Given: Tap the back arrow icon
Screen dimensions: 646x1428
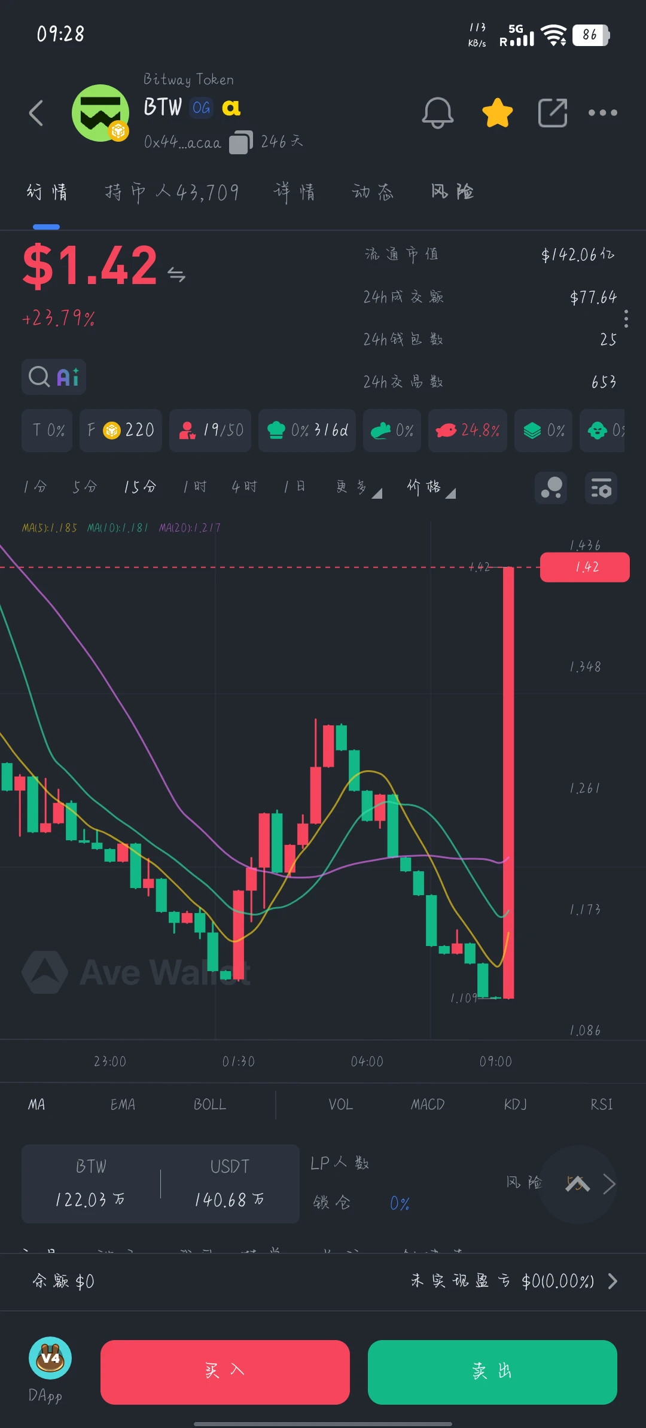Looking at the screenshot, I should (x=36, y=112).
